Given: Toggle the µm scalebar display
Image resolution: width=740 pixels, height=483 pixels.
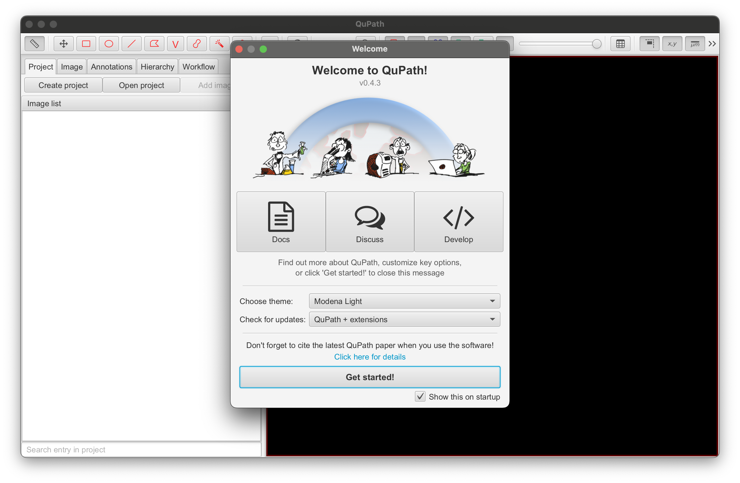Looking at the screenshot, I should pyautogui.click(x=695, y=44).
